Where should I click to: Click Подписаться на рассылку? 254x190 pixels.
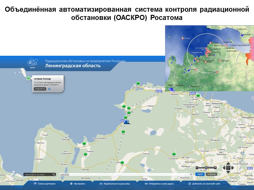tap(115, 184)
